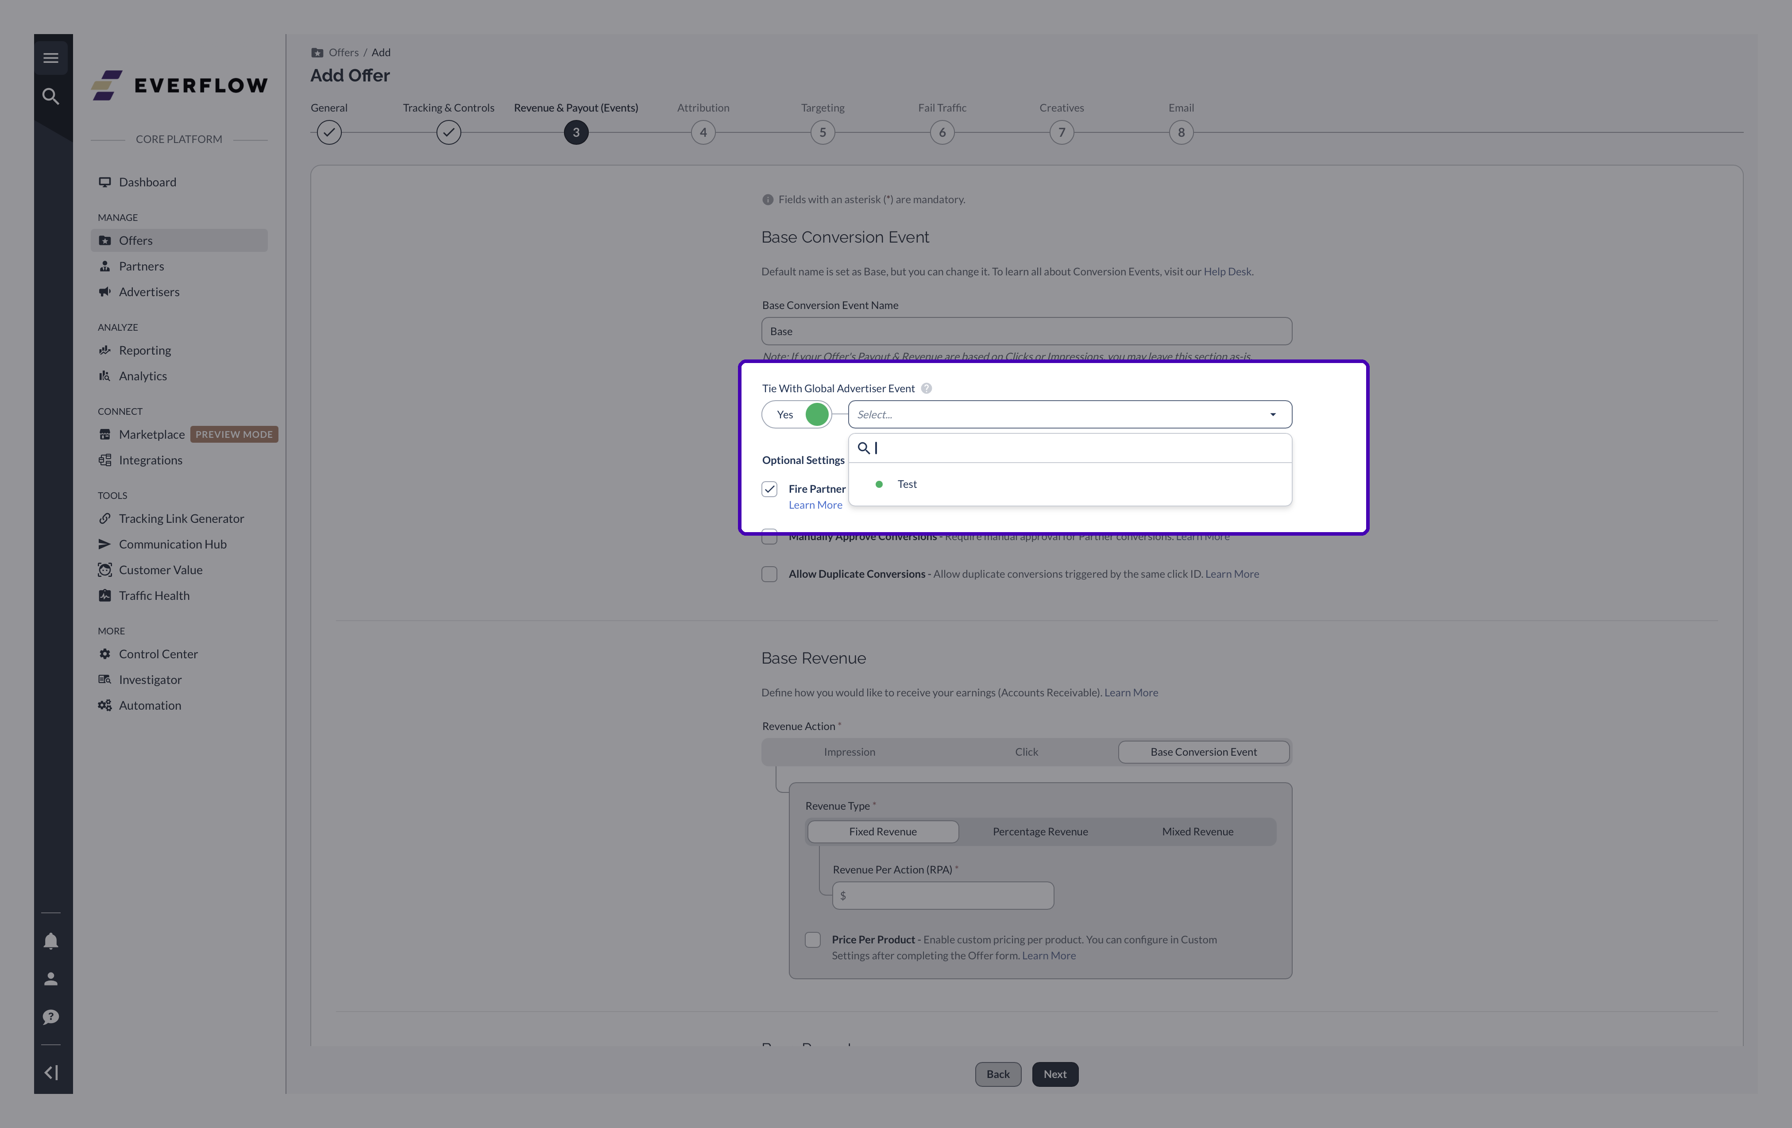Open the user profile icon

pos(50,979)
